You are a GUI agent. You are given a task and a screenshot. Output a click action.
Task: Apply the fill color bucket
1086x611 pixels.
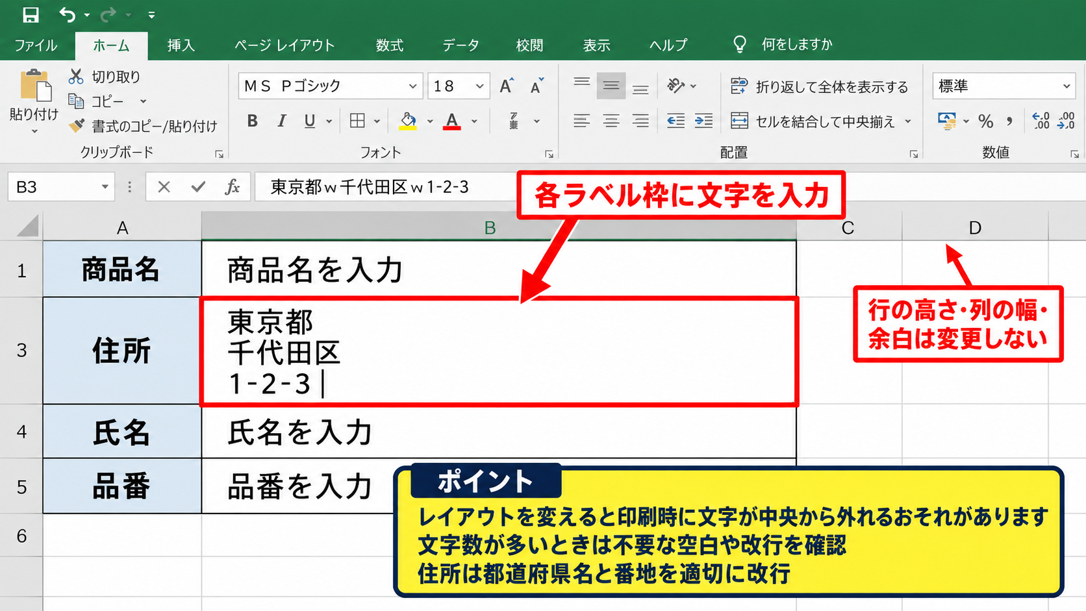408,121
